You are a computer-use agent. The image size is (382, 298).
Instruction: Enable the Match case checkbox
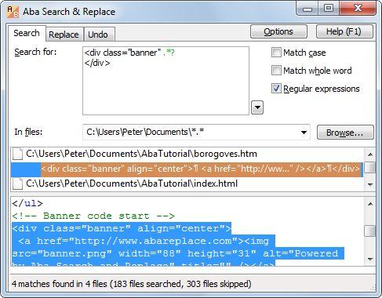coord(276,53)
